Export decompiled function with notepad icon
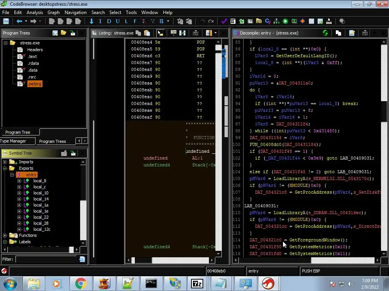Screen dimensions: 389x291 point(352,33)
